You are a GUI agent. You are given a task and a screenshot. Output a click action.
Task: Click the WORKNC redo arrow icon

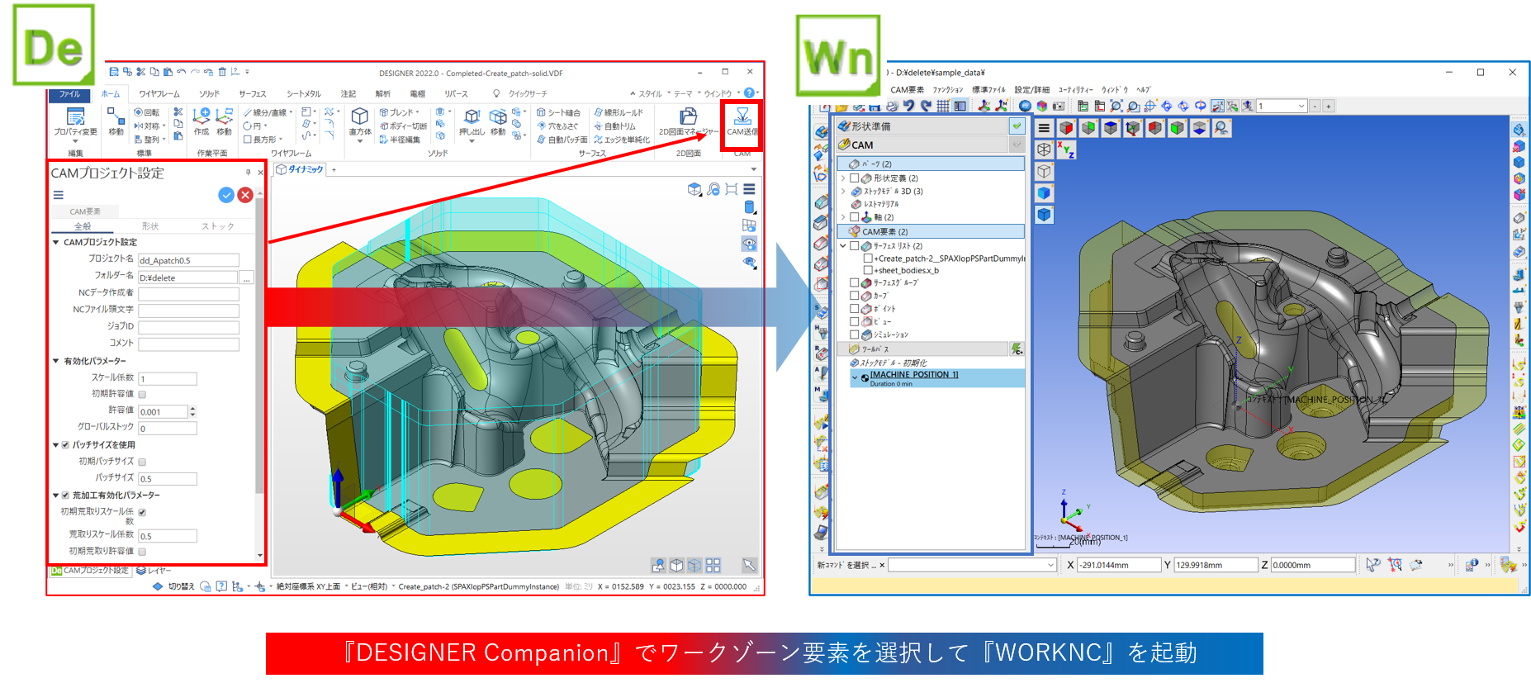click(926, 106)
